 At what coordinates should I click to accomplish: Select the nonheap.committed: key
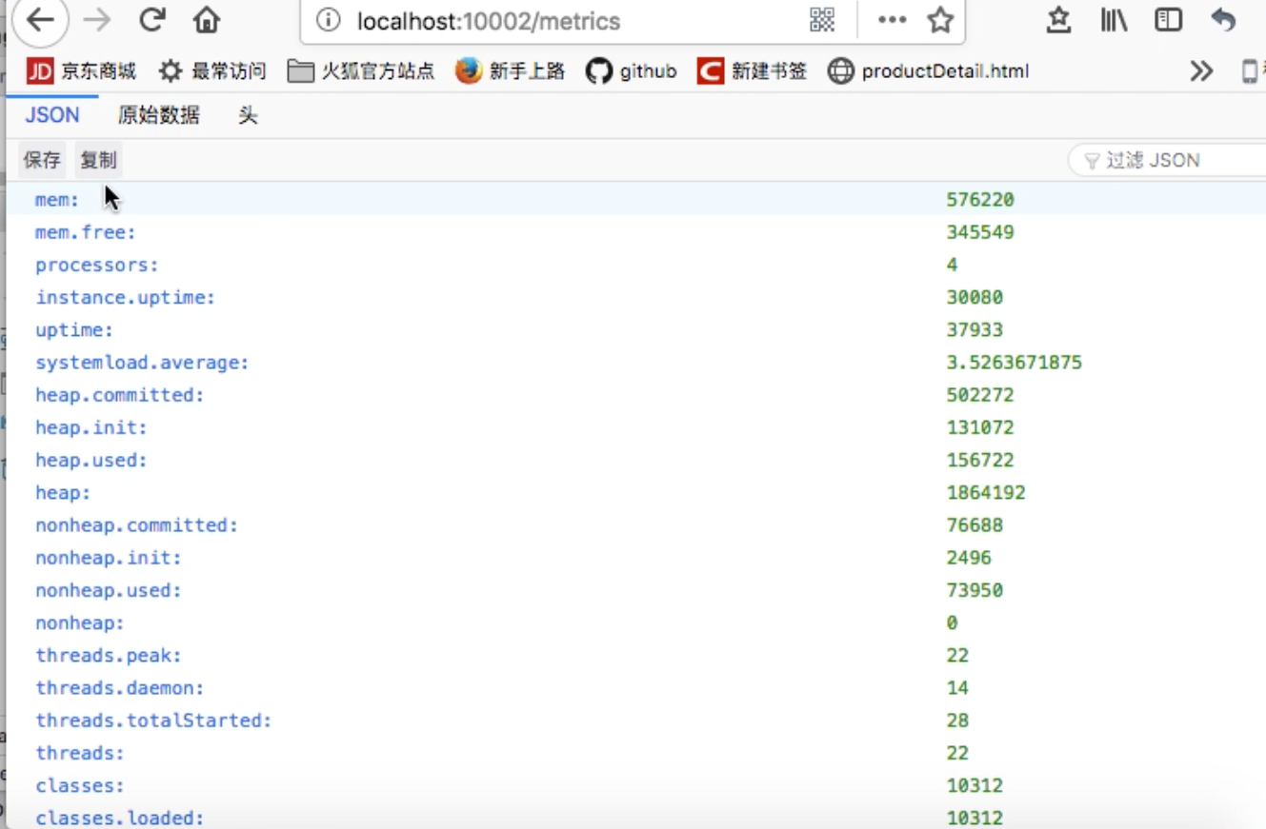tap(137, 525)
